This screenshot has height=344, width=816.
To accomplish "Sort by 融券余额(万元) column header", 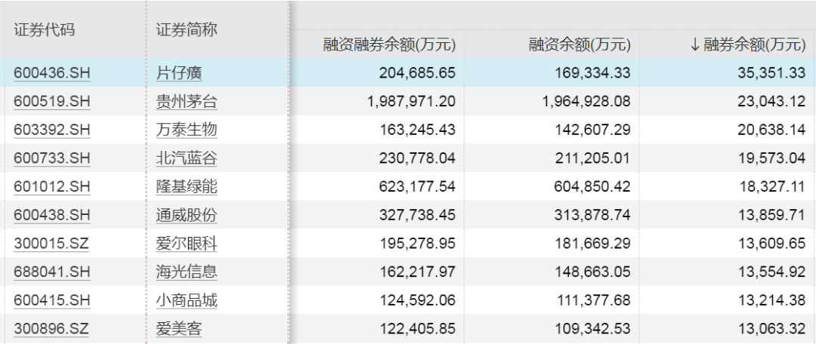I will pos(748,45).
